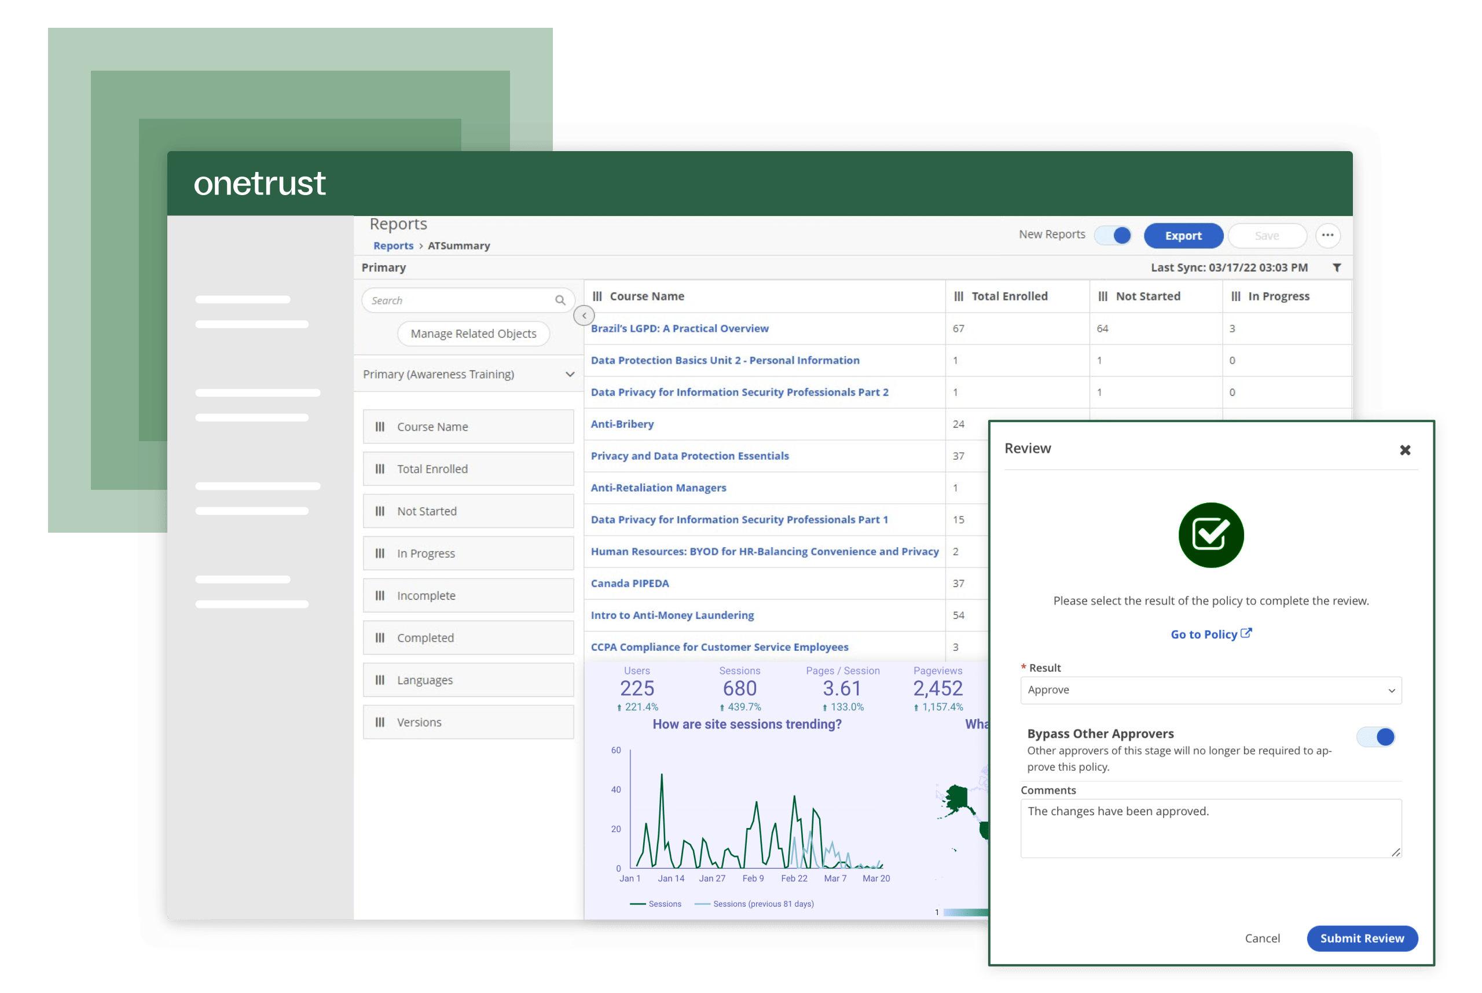The height and width of the screenshot is (993, 1482).
Task: Open Brazil's LGPD: A Practical Overview course
Action: 679,329
